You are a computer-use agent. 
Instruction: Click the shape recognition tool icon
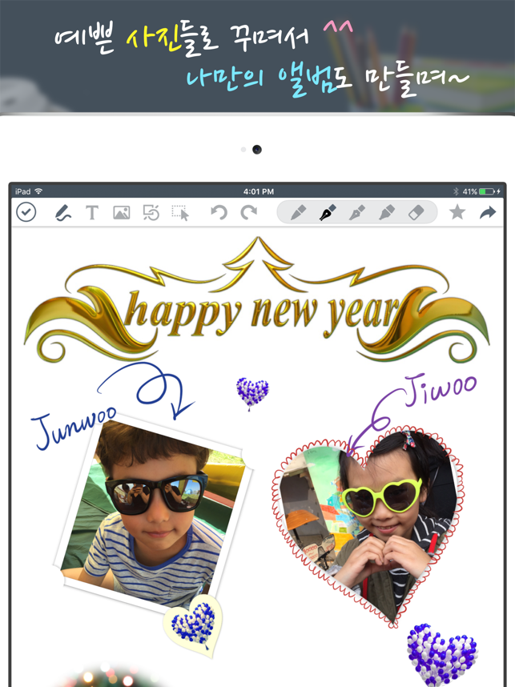pyautogui.click(x=151, y=213)
